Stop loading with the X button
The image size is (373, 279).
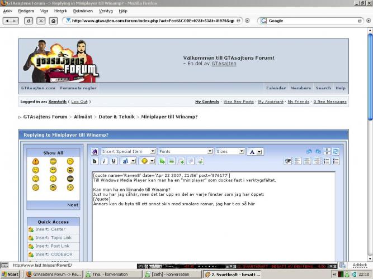[x=41, y=21]
